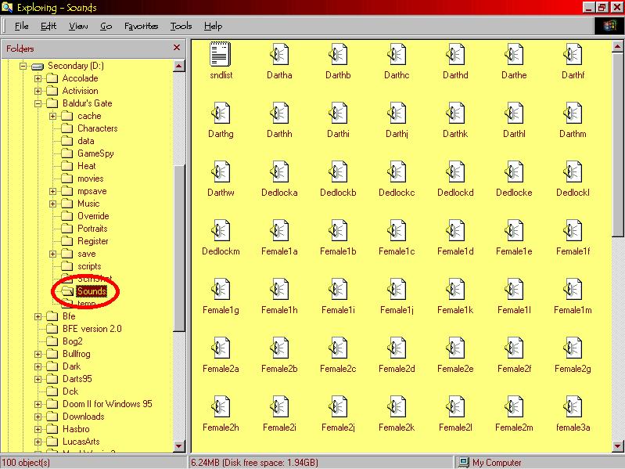Select the Dedlockm sound file
This screenshot has height=469, width=625.
pos(221,232)
